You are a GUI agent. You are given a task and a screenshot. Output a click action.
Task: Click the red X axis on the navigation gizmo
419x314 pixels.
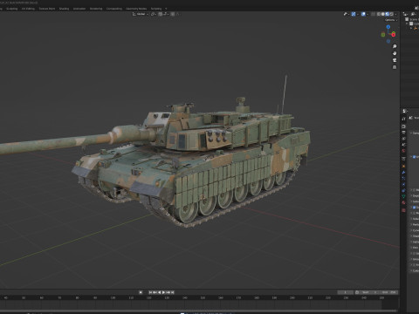tap(394, 35)
